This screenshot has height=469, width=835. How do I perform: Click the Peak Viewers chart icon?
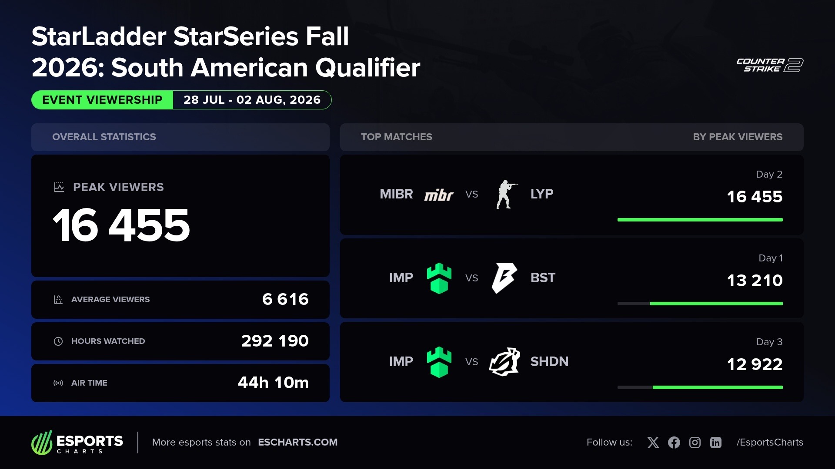59,187
